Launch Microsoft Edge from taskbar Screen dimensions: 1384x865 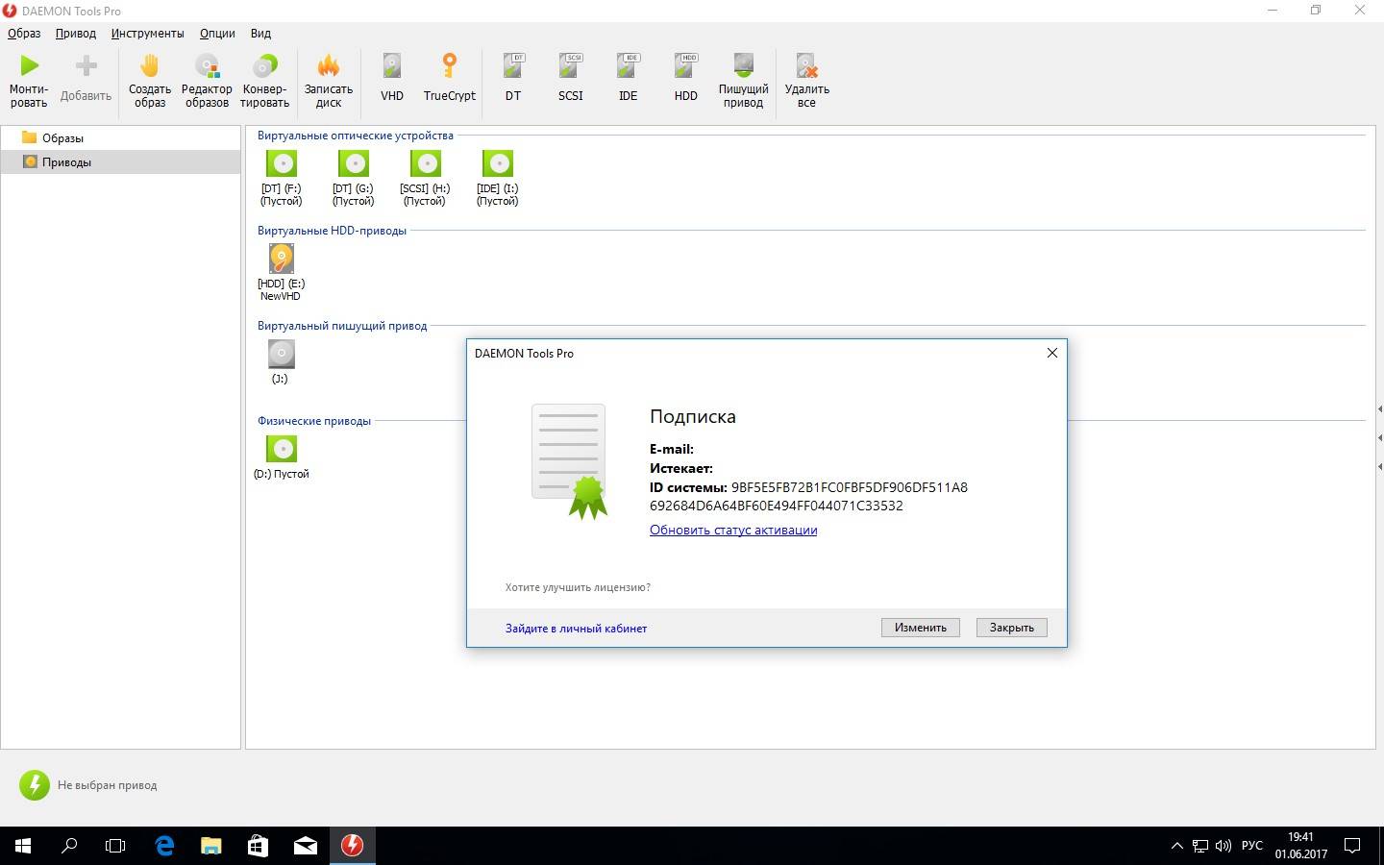[164, 846]
